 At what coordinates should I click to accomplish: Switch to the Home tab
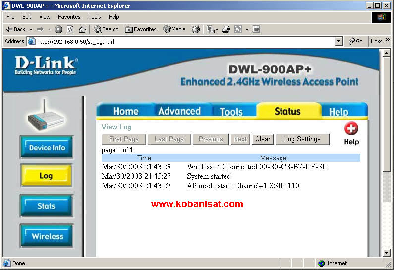pyautogui.click(x=126, y=111)
